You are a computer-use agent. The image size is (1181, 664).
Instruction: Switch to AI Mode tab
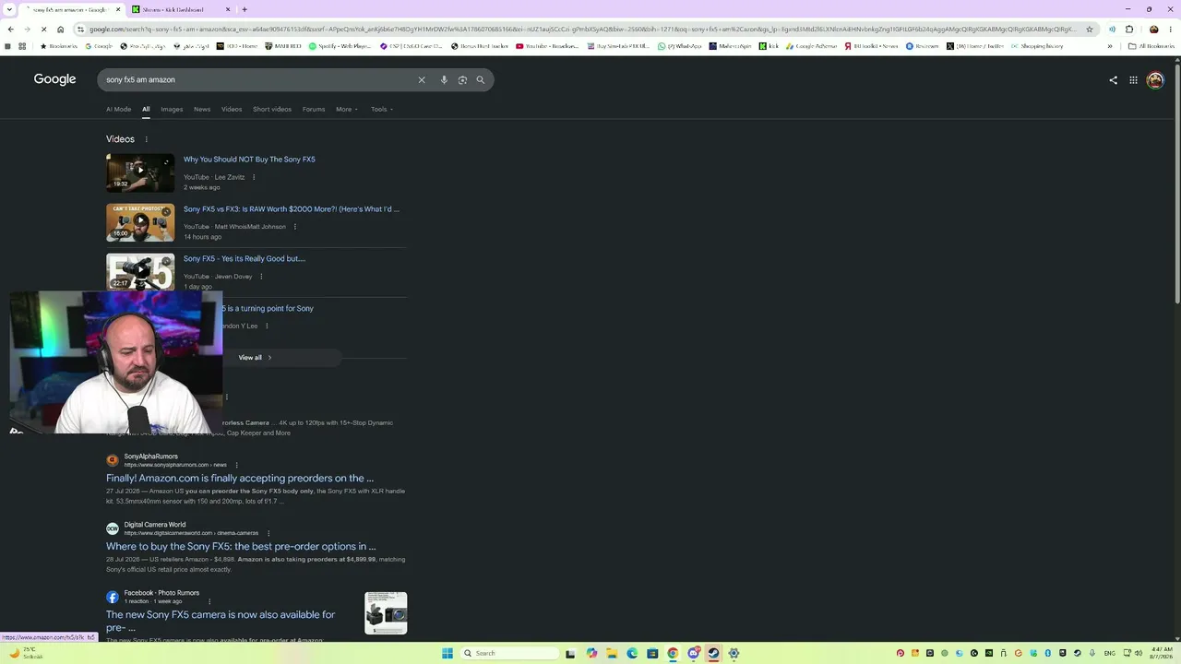click(x=118, y=109)
